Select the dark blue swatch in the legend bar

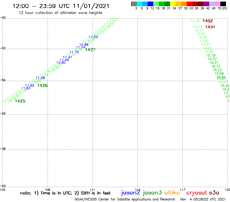(150, 4)
